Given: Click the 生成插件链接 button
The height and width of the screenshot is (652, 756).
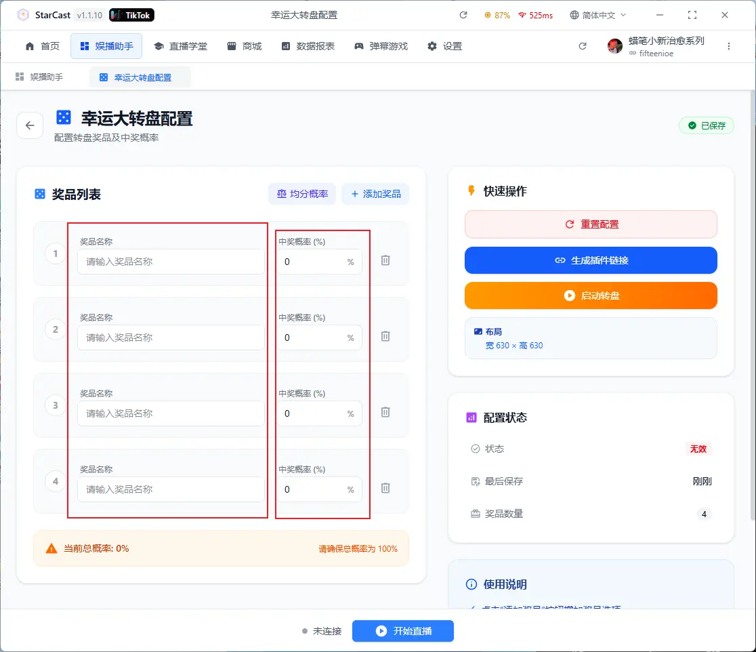Looking at the screenshot, I should (x=591, y=260).
